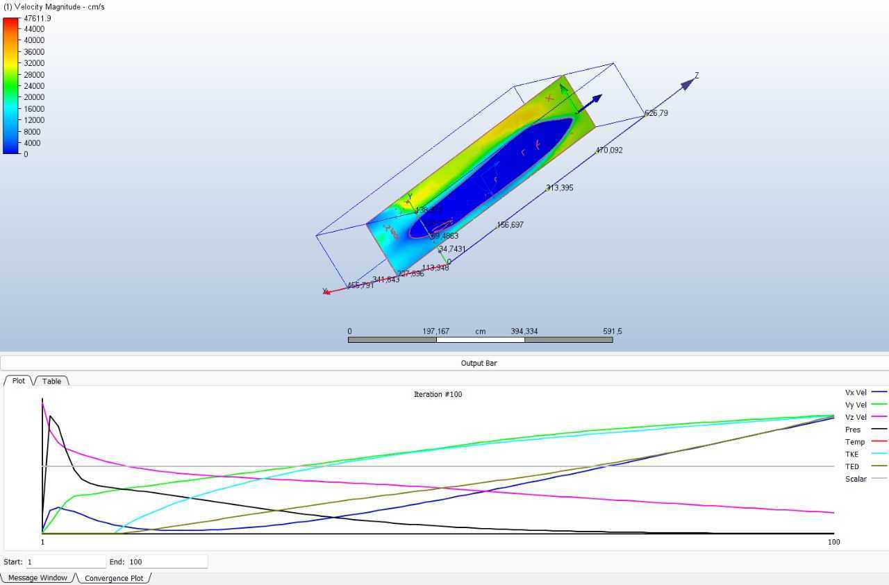
Task: Click the Output Bar header
Action: coord(444,363)
